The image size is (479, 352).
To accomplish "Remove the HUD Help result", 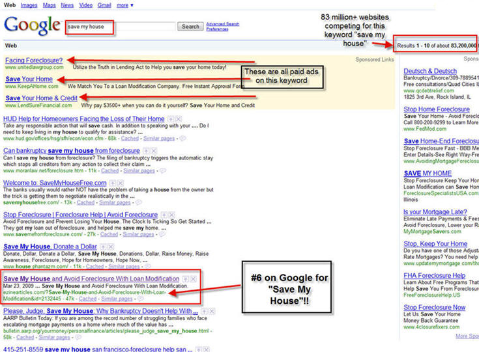I will [179, 119].
